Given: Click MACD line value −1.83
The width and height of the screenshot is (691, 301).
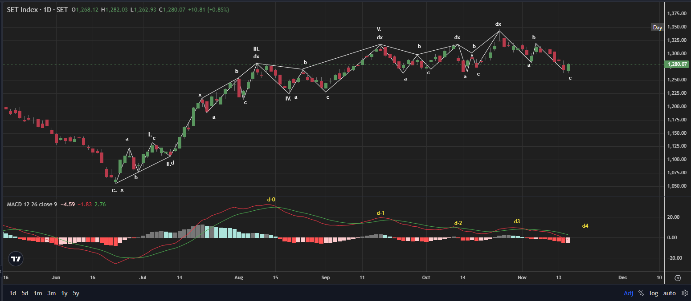Looking at the screenshot, I should [85, 205].
